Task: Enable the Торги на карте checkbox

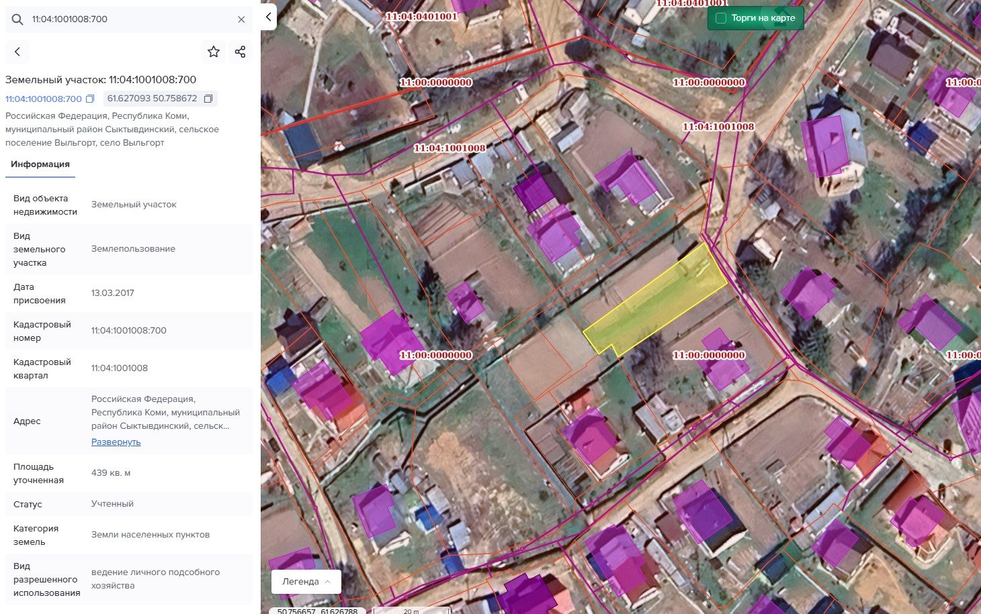Action: pyautogui.click(x=721, y=18)
